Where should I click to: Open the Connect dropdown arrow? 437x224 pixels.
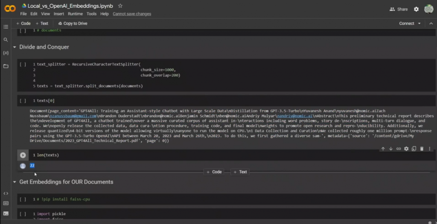click(419, 23)
